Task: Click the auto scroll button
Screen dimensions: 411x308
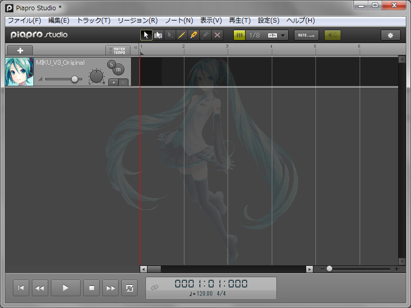Action: tap(306, 35)
